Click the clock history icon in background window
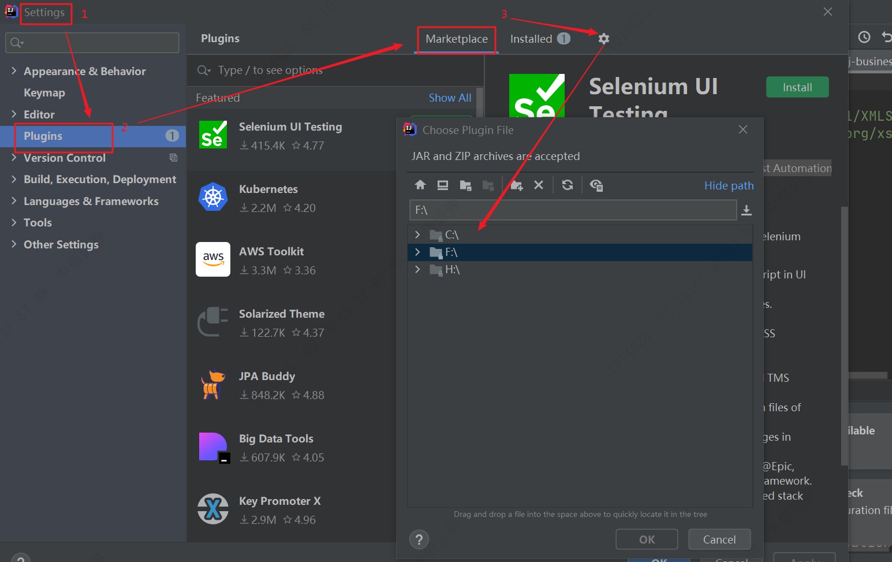This screenshot has height=562, width=892. [864, 37]
